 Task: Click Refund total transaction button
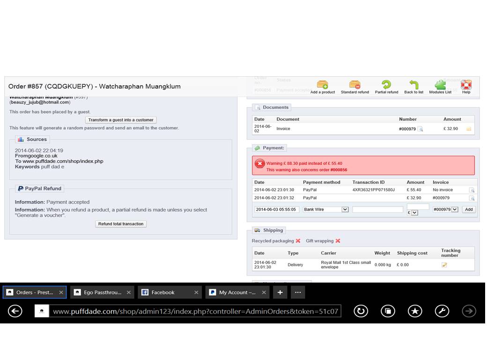point(121,224)
